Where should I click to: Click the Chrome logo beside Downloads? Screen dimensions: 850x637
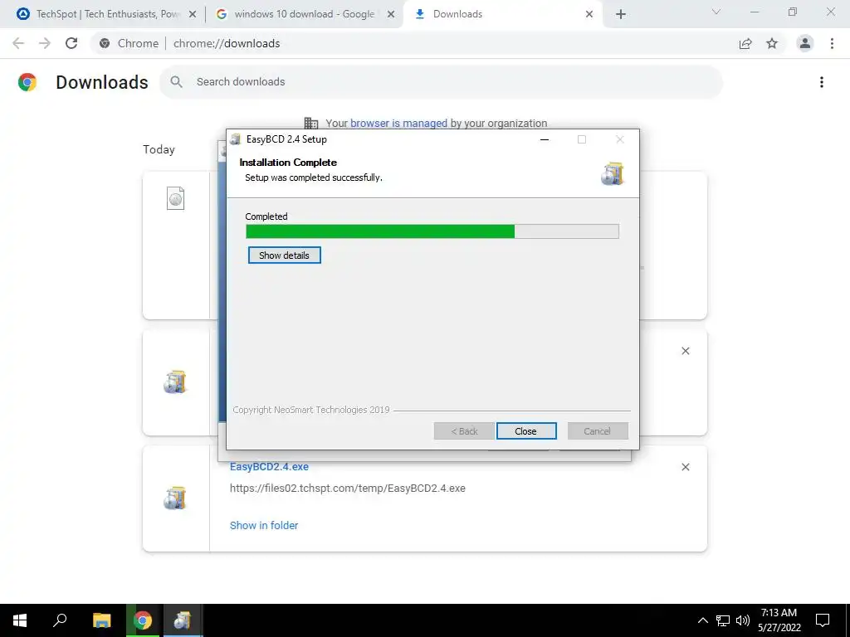tap(27, 82)
